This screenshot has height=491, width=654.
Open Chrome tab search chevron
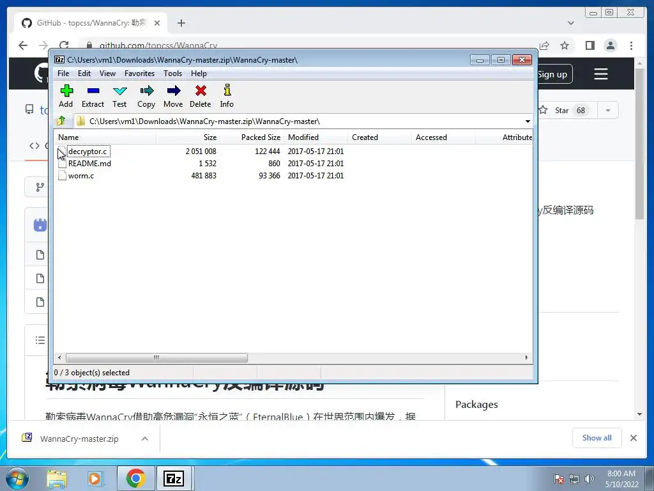pyautogui.click(x=571, y=23)
